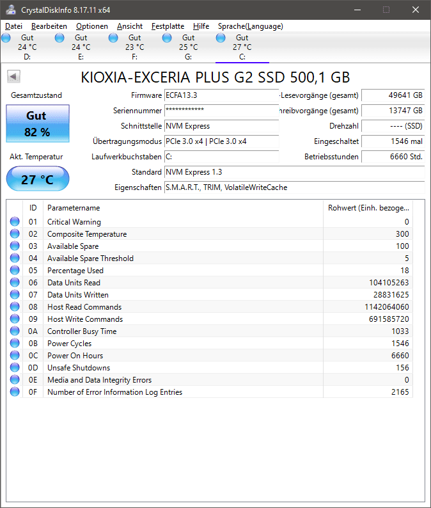Click the ID column header
Screen dimensions: 431x508
(x=33, y=208)
